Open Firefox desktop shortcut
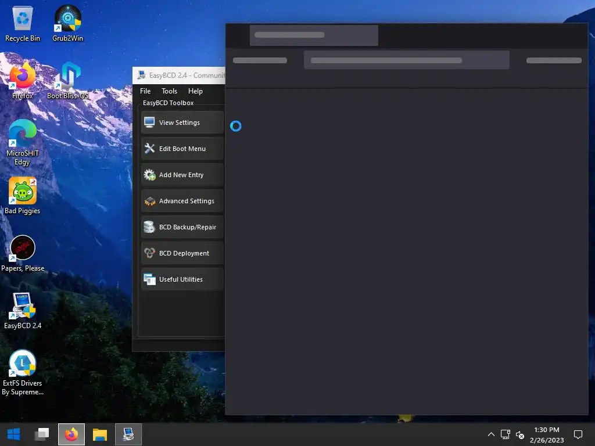 pos(23,81)
